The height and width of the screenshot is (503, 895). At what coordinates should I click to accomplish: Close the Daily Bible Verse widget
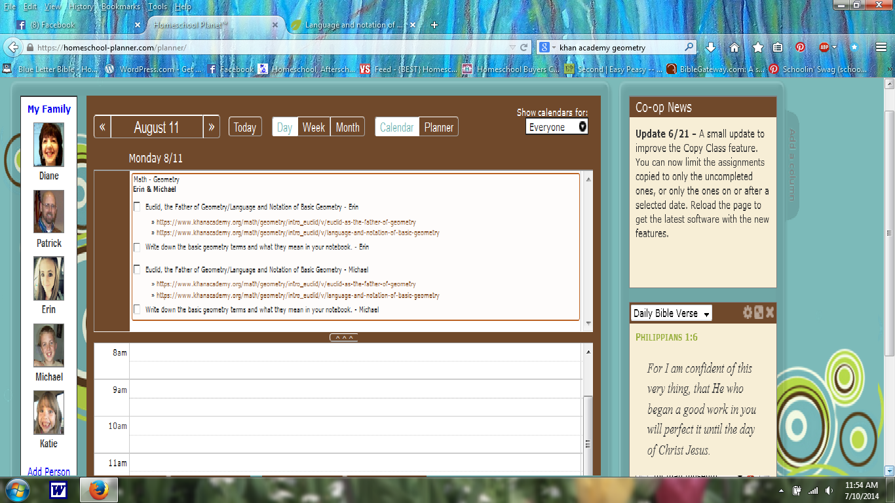click(x=770, y=312)
